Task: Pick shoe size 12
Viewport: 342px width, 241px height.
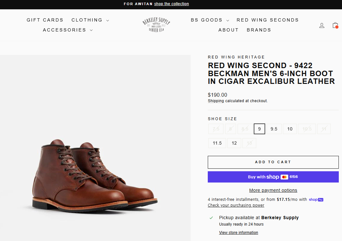Action: tap(234, 143)
